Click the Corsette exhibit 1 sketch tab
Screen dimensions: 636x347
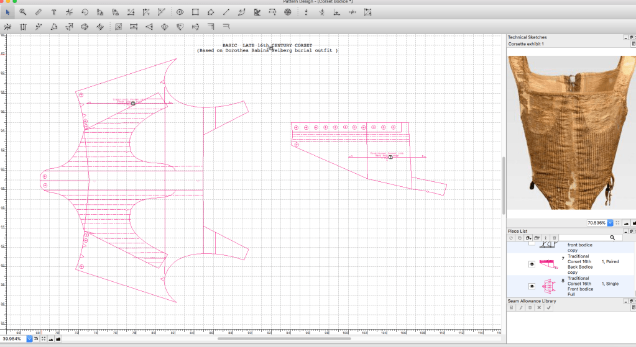[x=526, y=44]
